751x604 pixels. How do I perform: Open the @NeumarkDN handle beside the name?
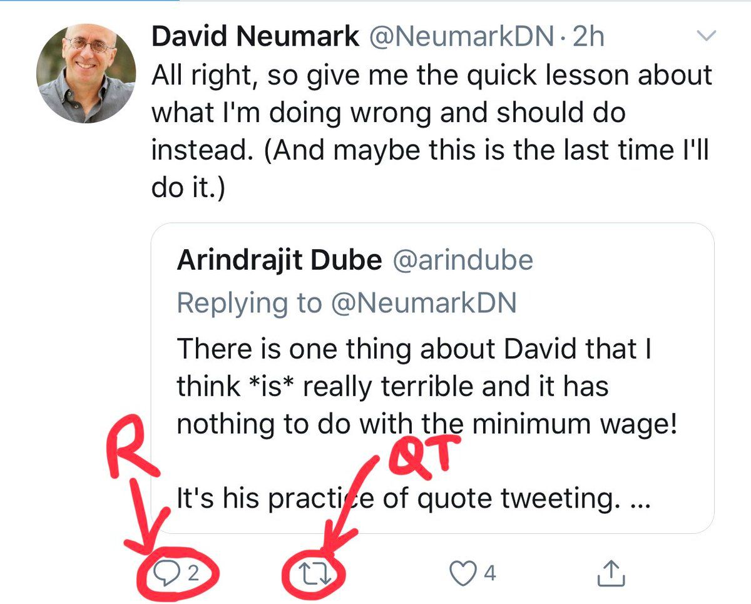pos(462,38)
